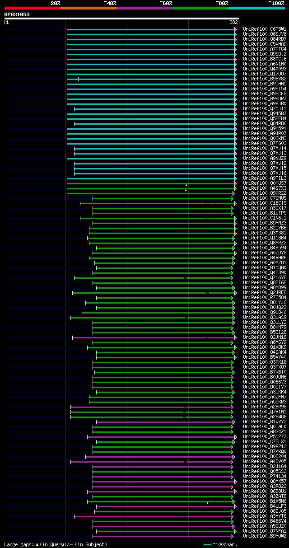Select the UniRef100_Q17UU7 label
Viewport: 289px width, 548px height.
pyautogui.click(x=265, y=74)
